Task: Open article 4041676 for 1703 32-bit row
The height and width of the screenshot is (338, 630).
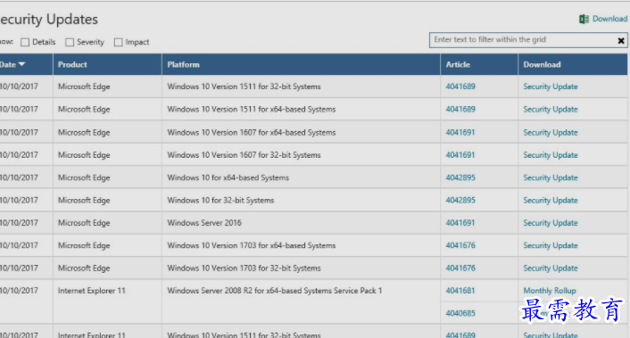Action: coord(460,268)
